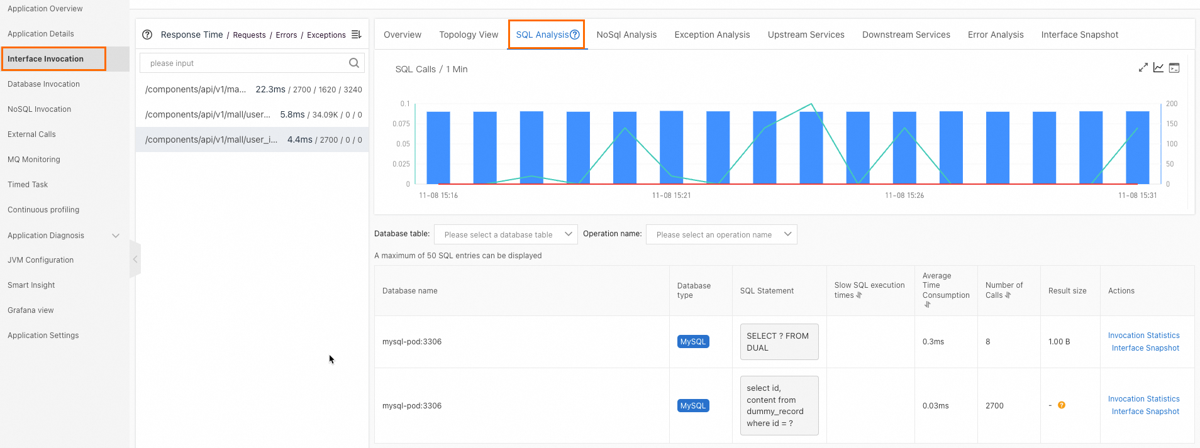Open Timed Task in sidebar
This screenshot has width=1200, height=448.
point(28,185)
